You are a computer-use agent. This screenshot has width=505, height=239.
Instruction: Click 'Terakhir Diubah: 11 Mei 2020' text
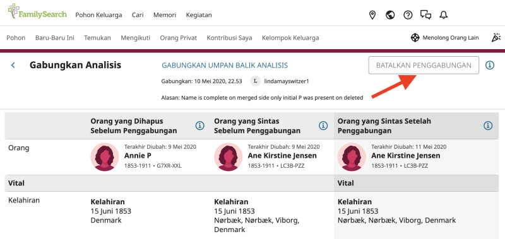[408, 147]
